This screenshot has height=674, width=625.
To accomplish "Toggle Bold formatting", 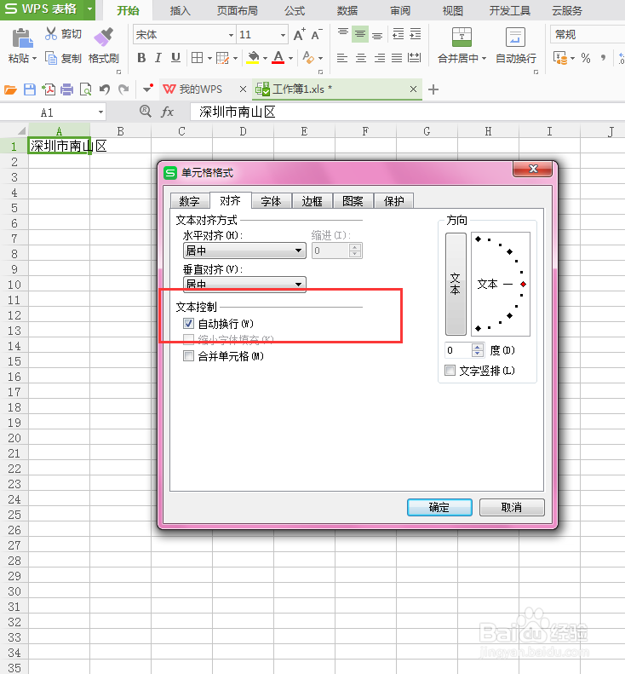I will (x=141, y=58).
